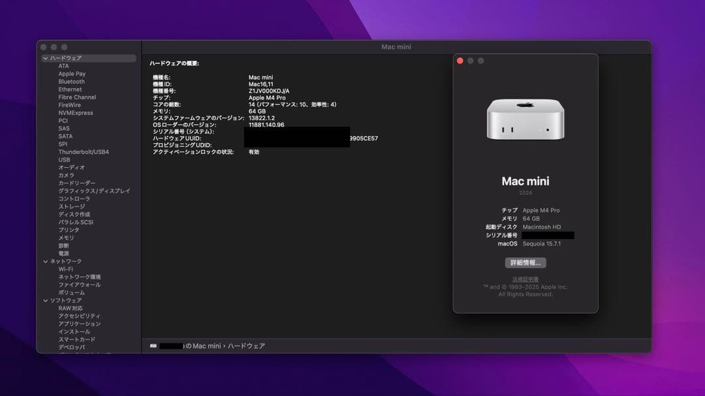Select USB in the hardware list
This screenshot has width=705, height=396.
(63, 159)
